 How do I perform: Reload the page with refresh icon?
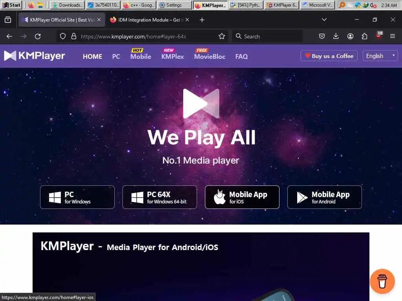(x=38, y=36)
